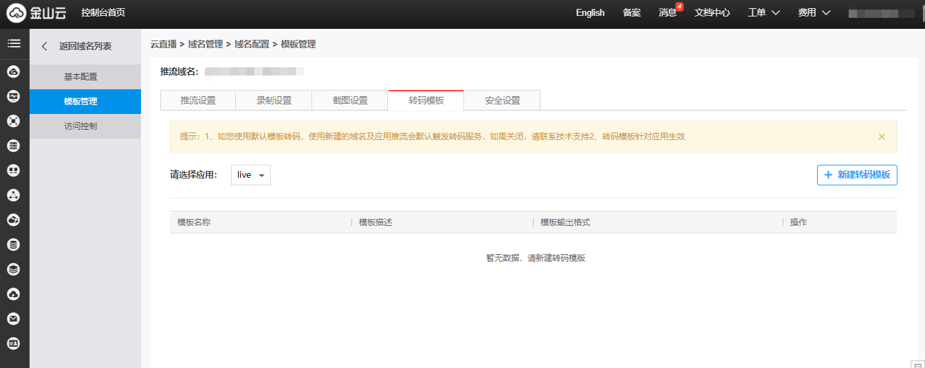Switch to the 推流设置 tab

tap(198, 100)
